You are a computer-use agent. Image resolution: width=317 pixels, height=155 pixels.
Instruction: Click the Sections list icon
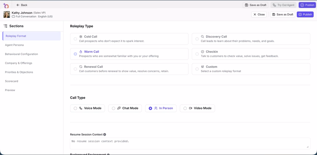5,26
